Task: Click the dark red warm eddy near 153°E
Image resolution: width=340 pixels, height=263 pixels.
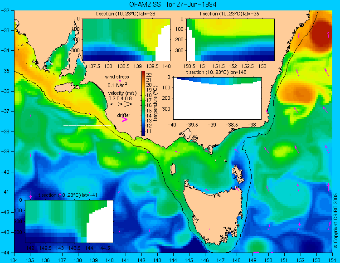Action: [x=321, y=36]
